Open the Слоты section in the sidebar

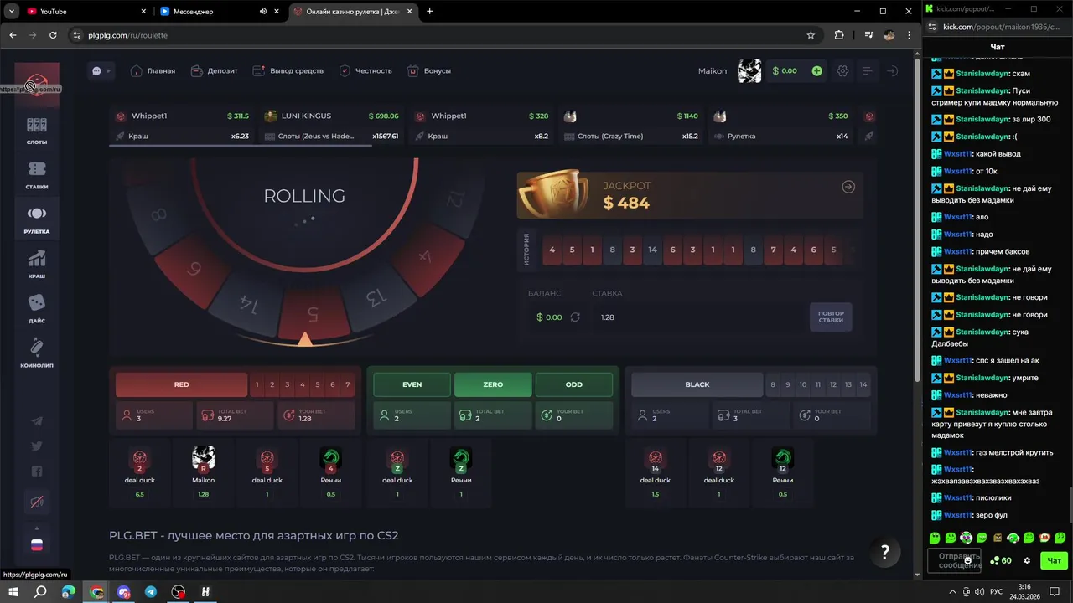[37, 131]
